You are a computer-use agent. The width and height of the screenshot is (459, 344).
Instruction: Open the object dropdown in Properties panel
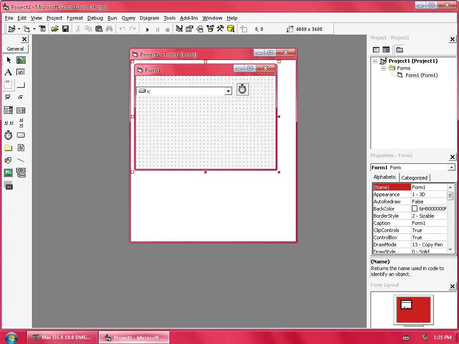[x=451, y=168]
